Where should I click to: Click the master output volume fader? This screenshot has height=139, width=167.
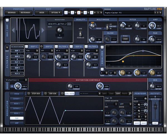155,106
